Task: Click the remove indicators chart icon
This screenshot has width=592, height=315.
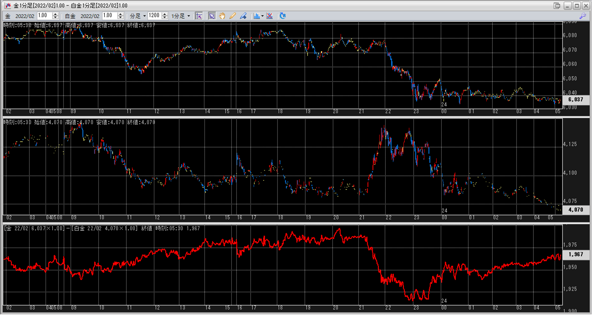Action: tap(270, 15)
